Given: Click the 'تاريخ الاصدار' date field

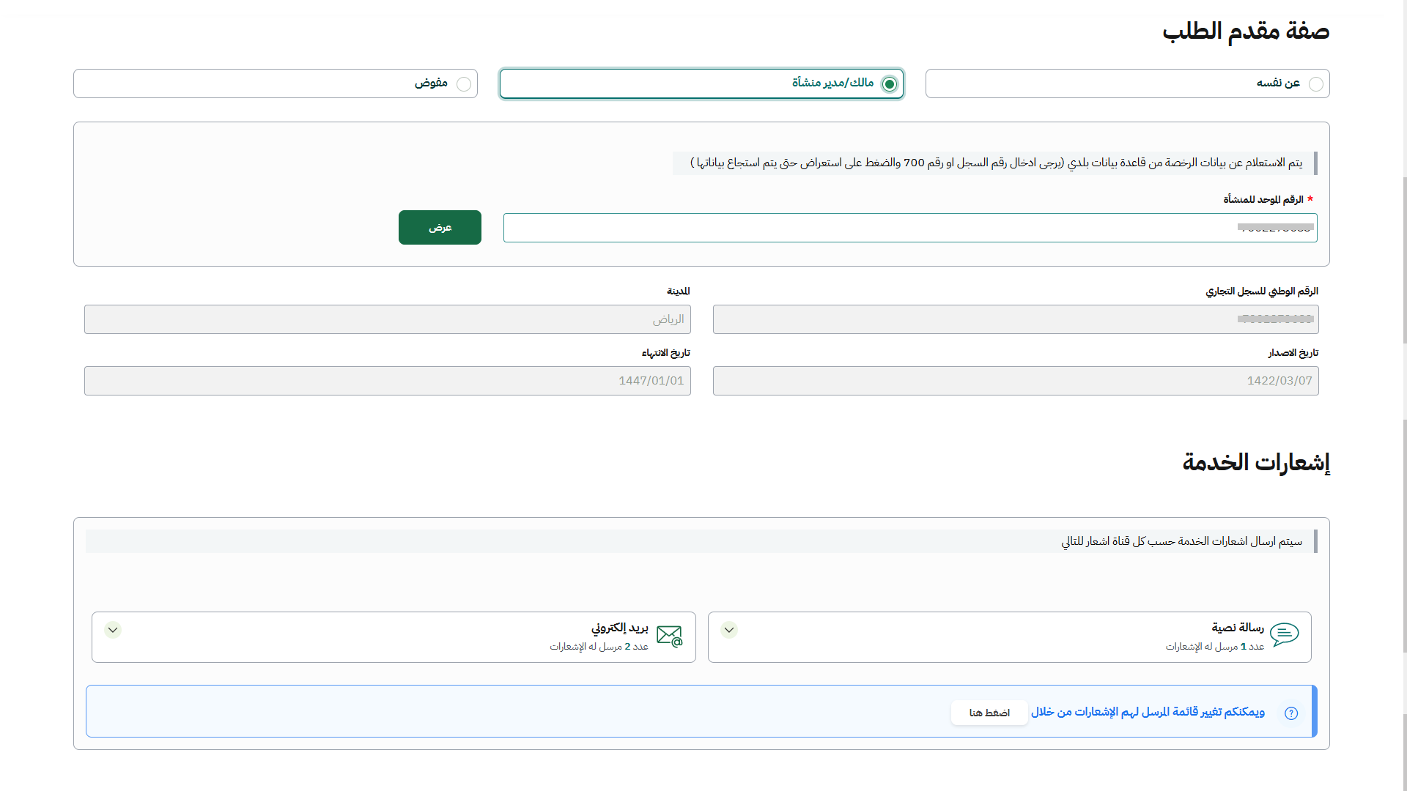Looking at the screenshot, I should (x=1015, y=381).
